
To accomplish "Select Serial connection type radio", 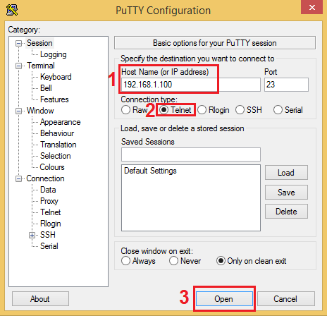I will (x=288, y=110).
